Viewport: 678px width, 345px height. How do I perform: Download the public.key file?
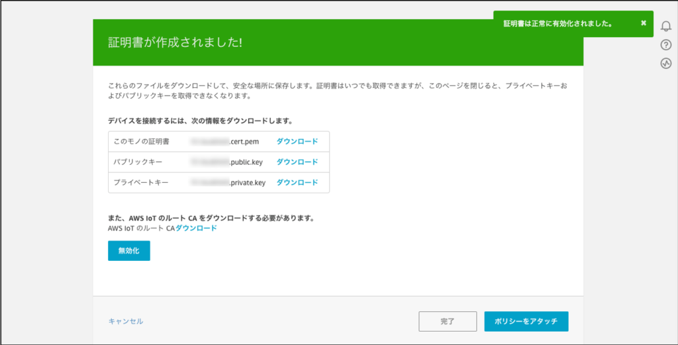tap(297, 162)
